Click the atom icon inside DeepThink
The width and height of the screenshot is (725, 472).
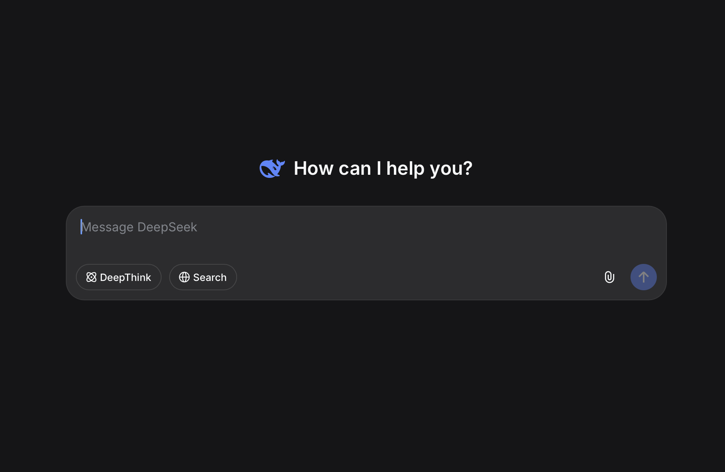click(91, 277)
